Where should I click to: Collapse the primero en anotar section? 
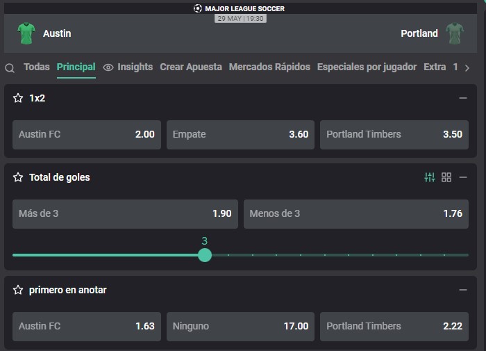463,290
